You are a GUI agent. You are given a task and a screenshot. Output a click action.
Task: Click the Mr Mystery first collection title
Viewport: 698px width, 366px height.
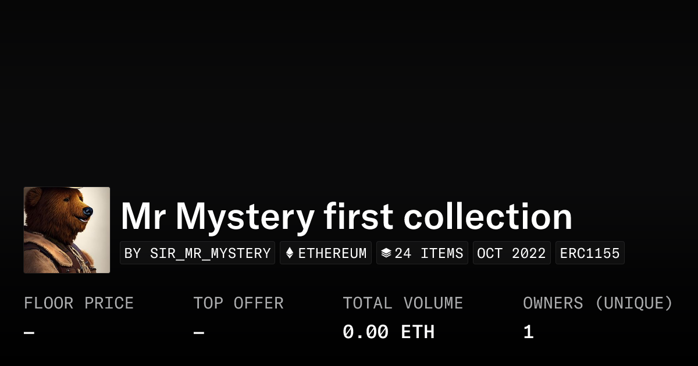(x=347, y=217)
